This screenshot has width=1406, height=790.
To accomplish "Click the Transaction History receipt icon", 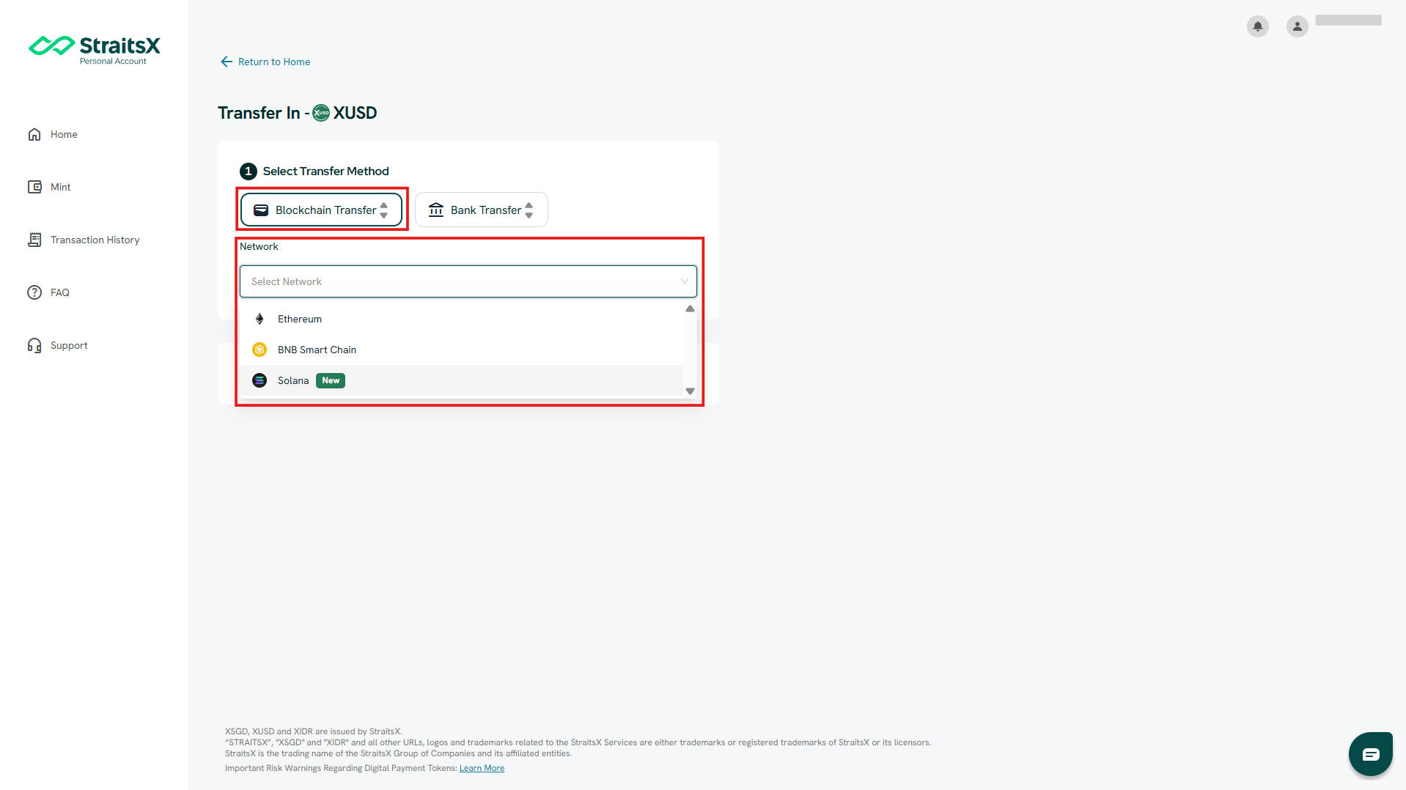I will (x=34, y=240).
